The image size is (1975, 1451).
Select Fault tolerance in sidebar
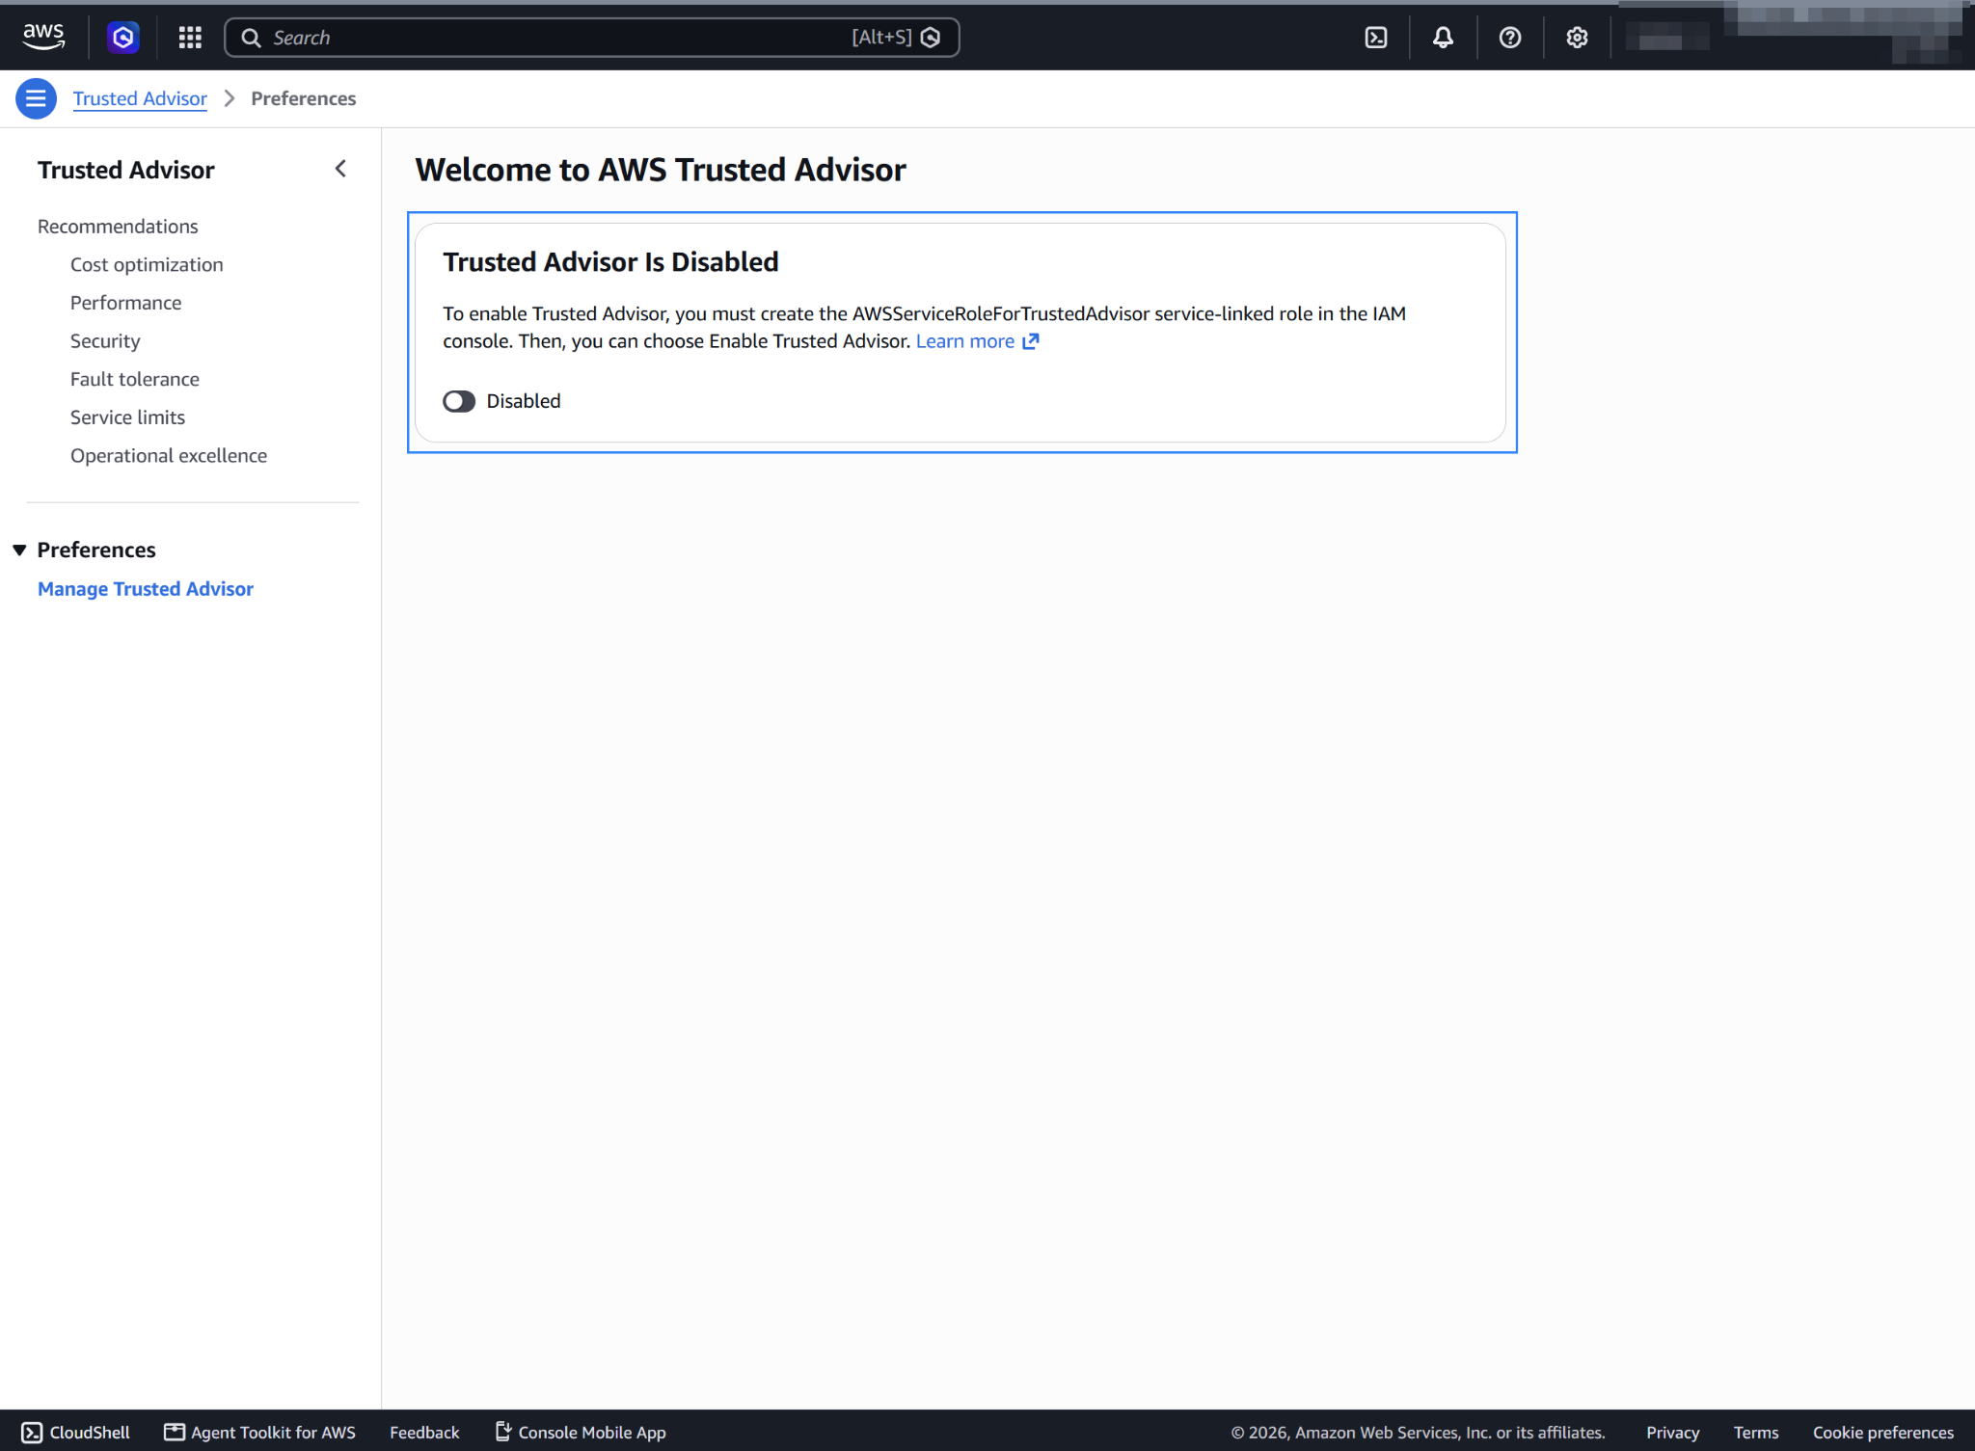point(135,379)
